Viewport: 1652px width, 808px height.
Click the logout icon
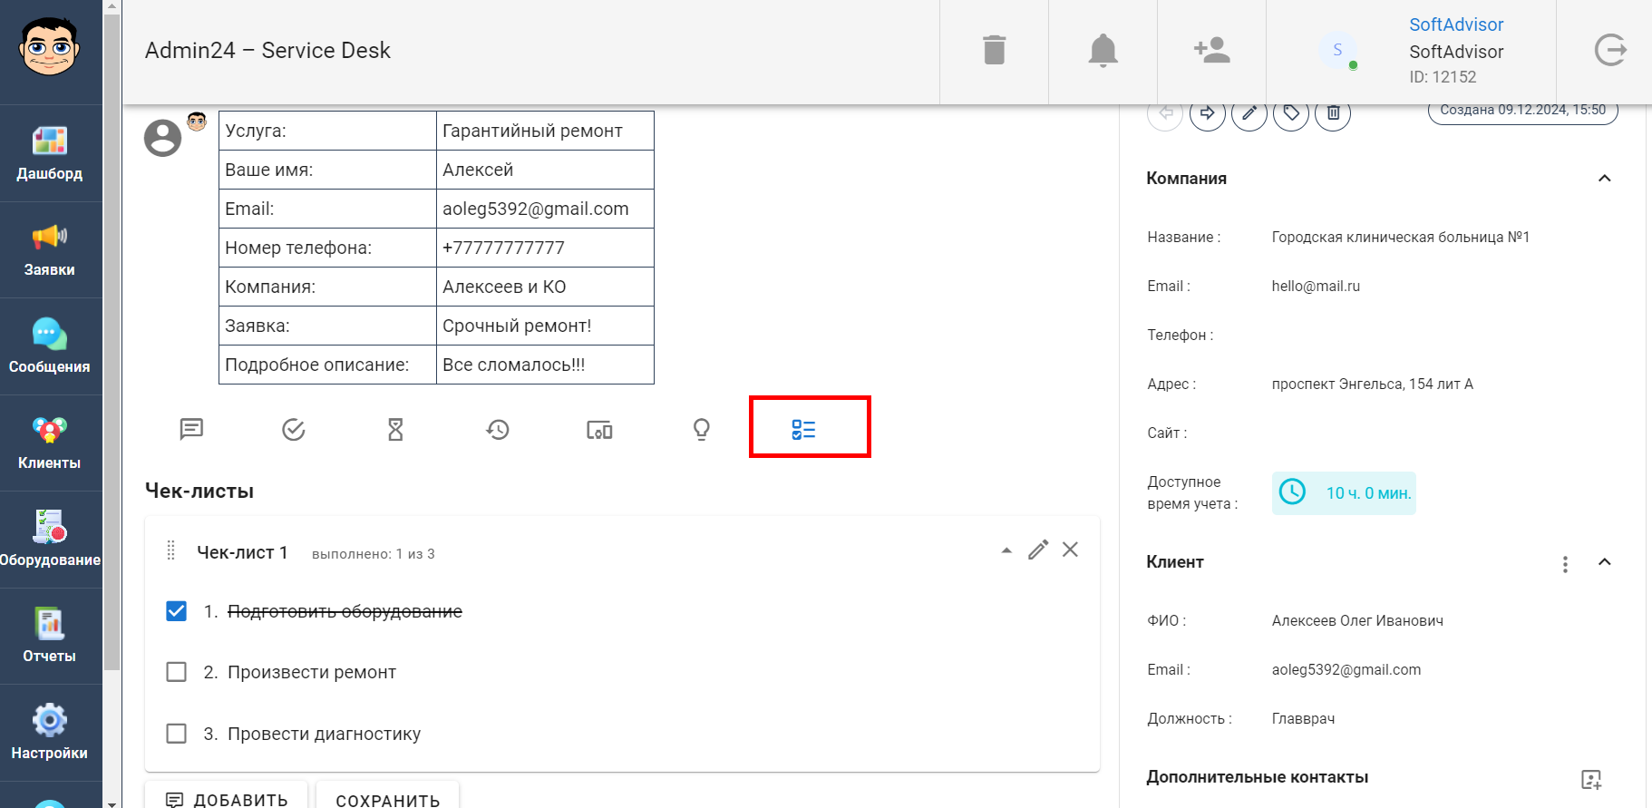coord(1610,50)
